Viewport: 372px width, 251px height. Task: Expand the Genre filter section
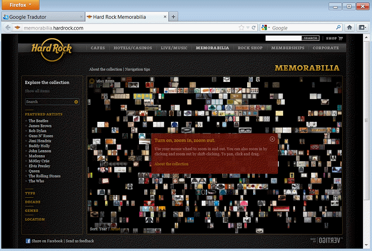(x=32, y=211)
